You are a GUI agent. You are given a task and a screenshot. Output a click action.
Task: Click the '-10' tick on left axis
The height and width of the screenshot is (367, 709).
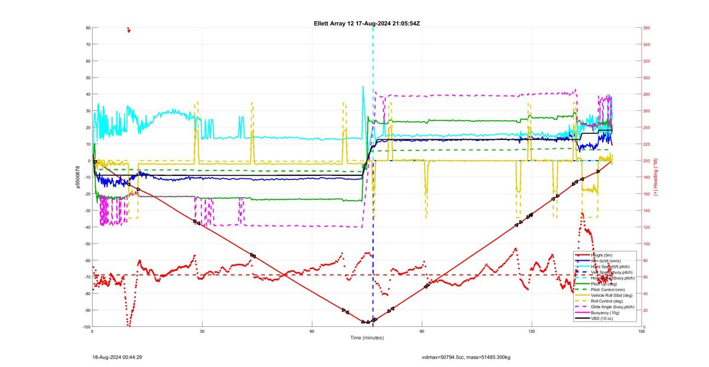[86, 178]
